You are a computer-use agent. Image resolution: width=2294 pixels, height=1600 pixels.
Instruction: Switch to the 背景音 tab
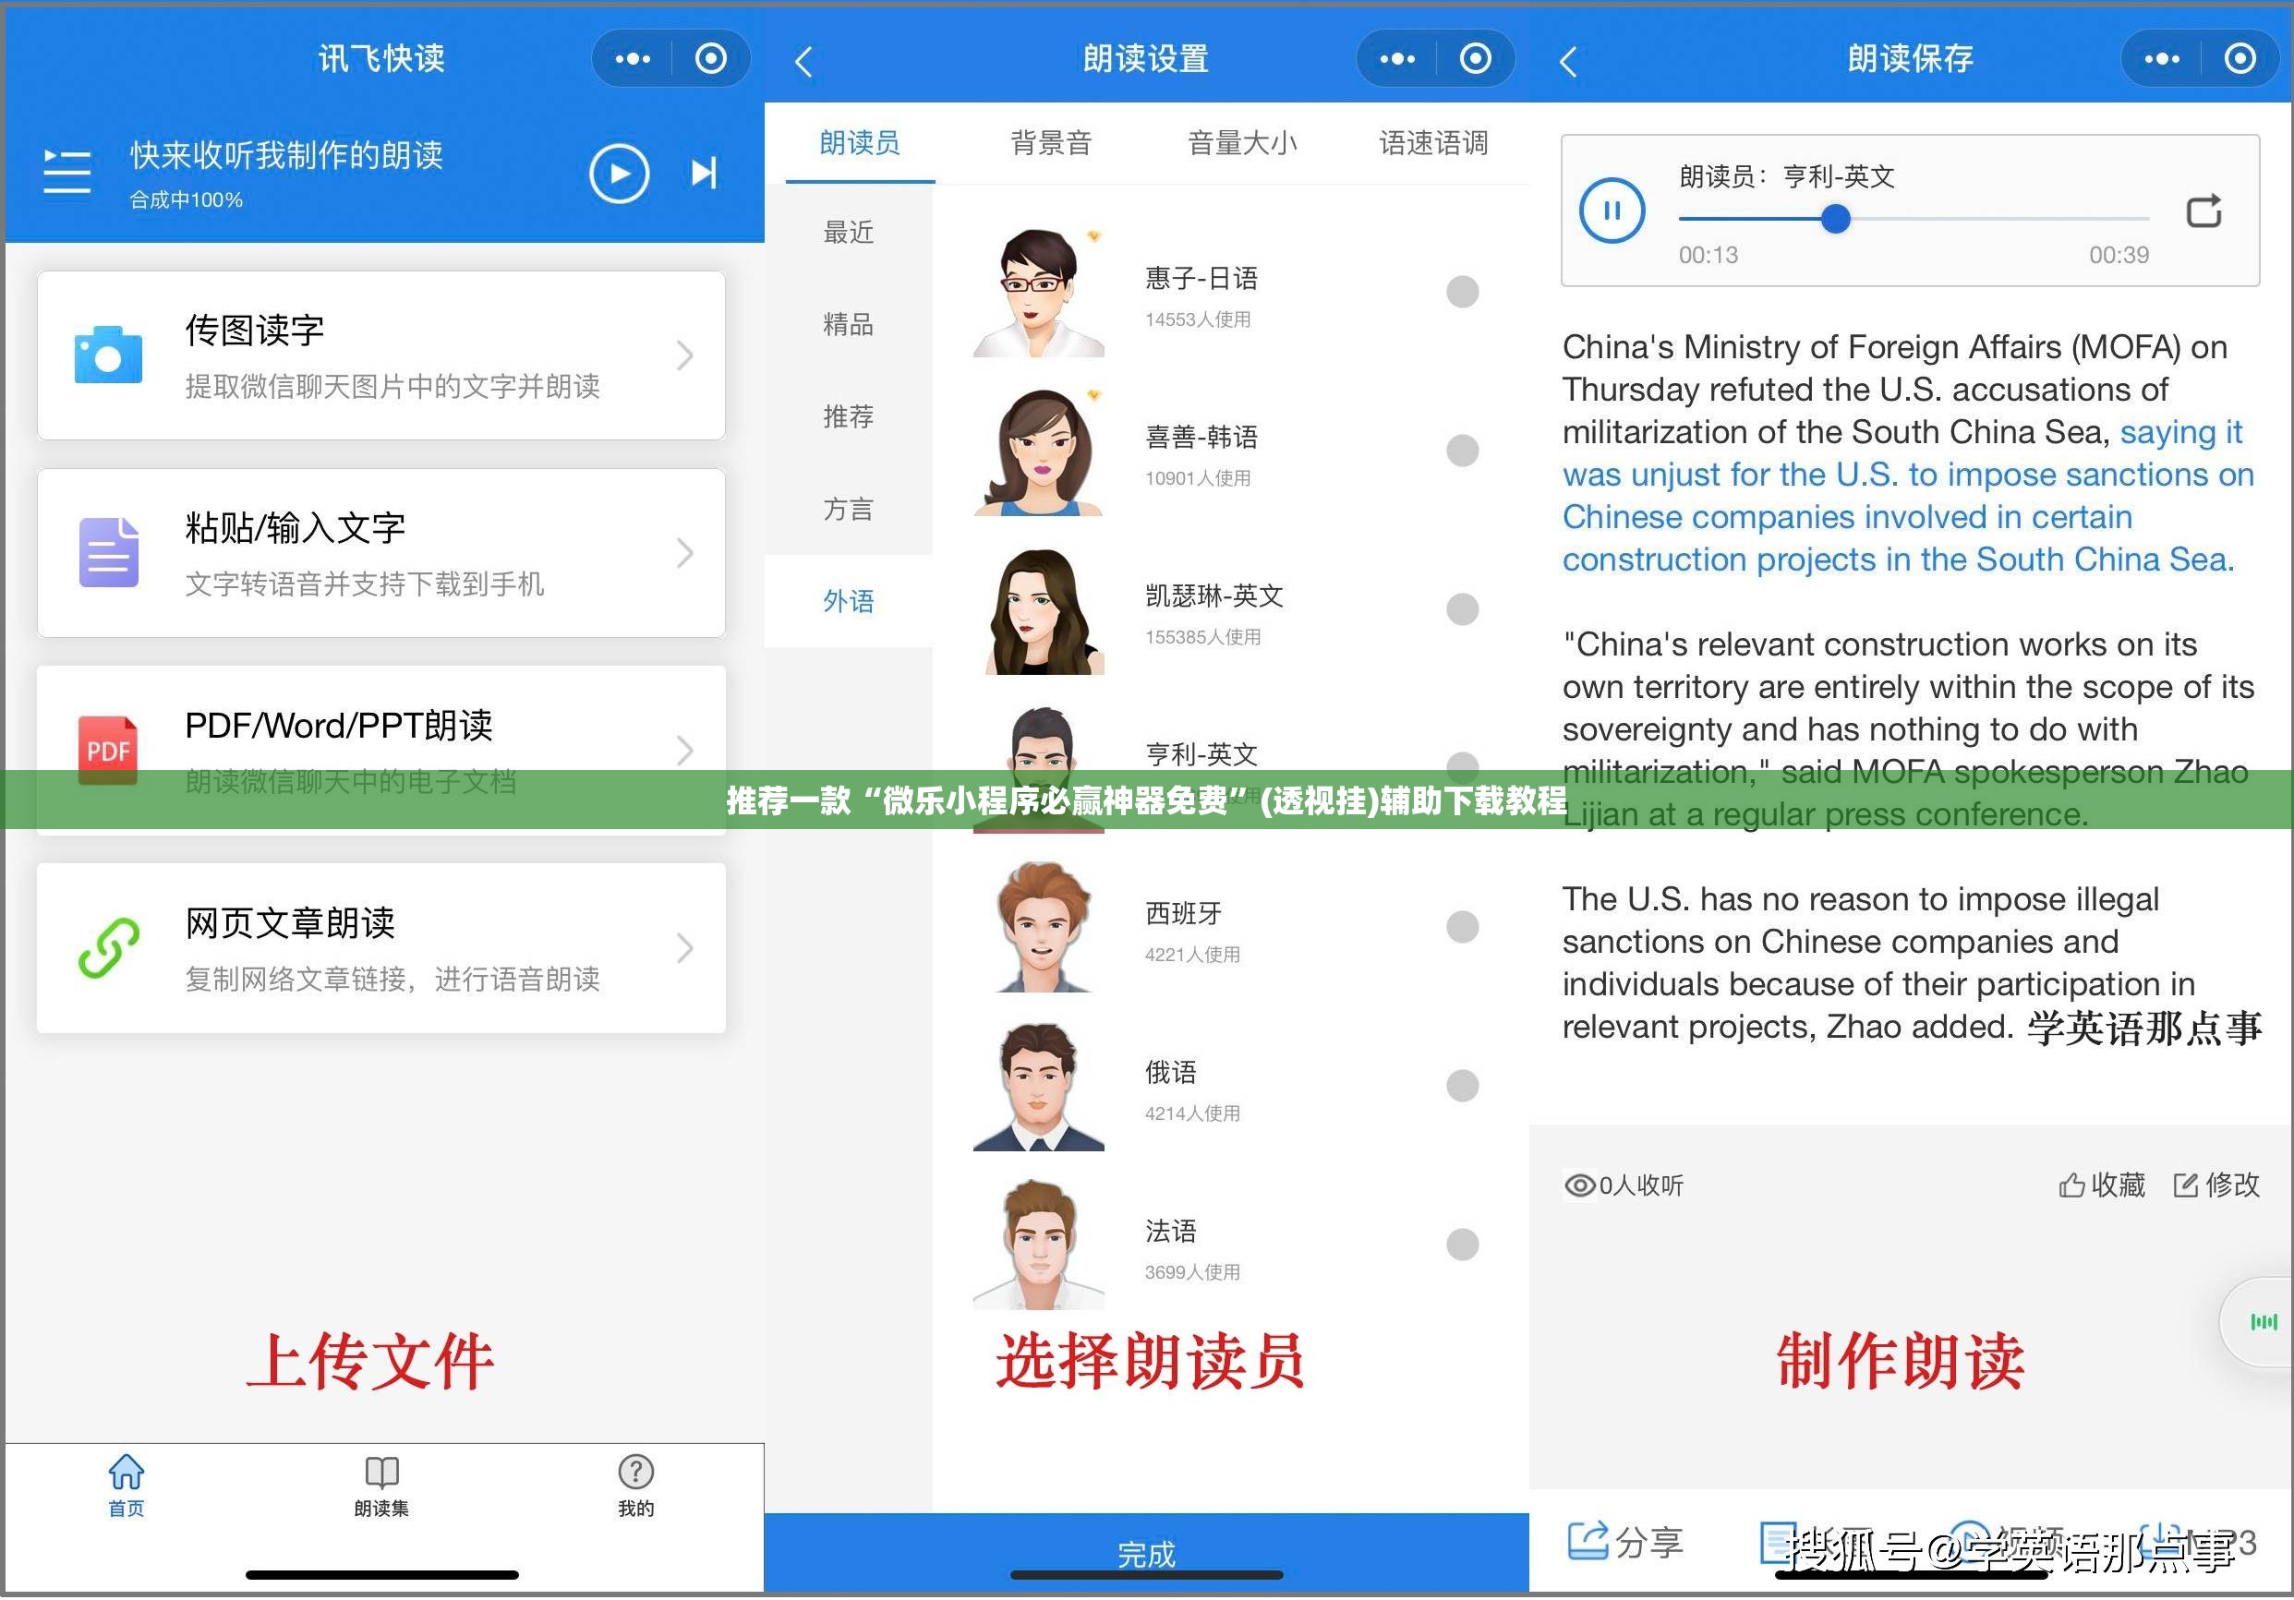pos(1051,144)
